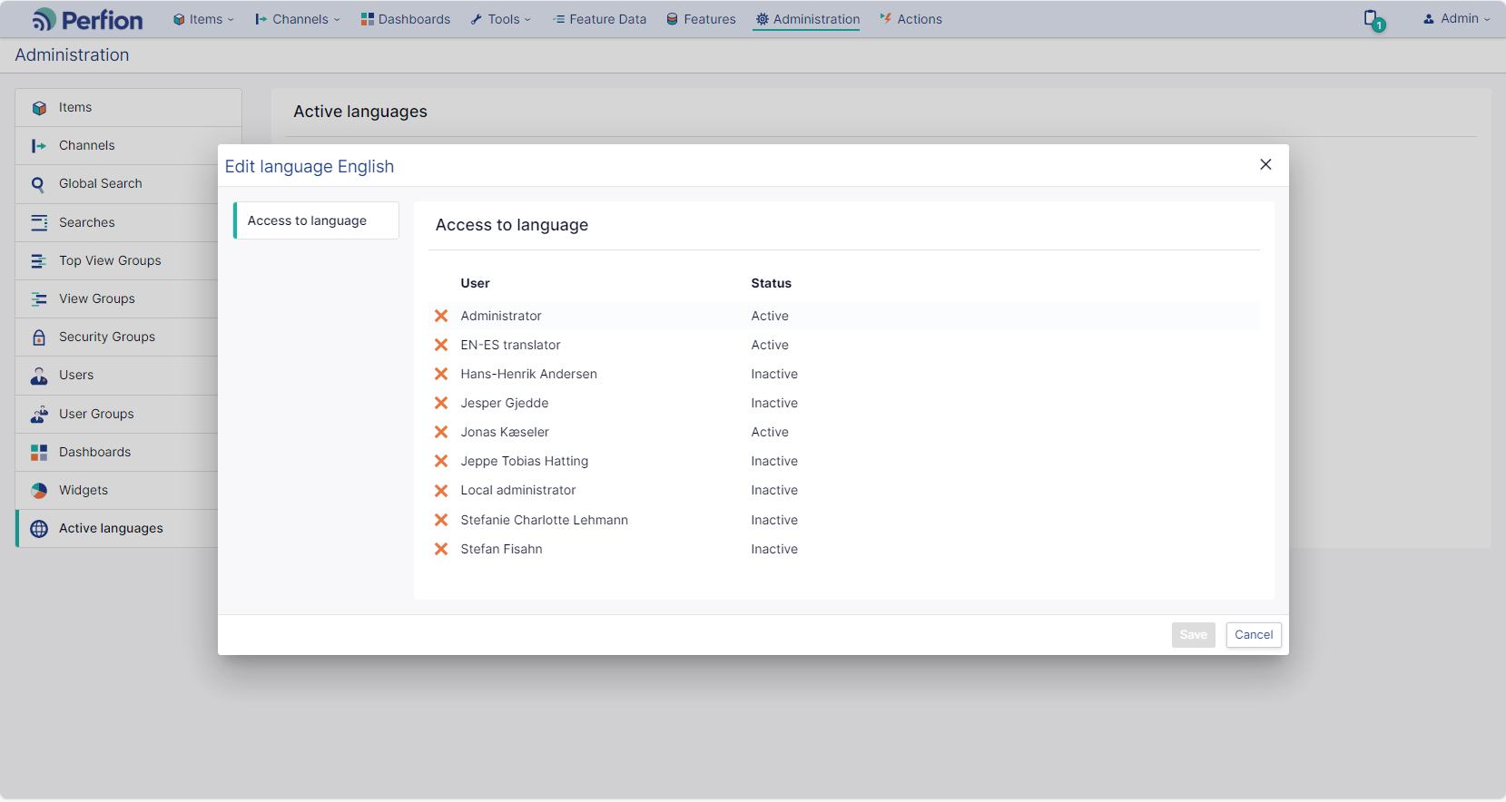
Task: Open Administration in the top menu
Action: tap(807, 19)
